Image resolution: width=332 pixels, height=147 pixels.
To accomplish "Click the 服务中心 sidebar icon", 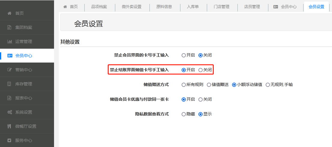I will [9, 140].
